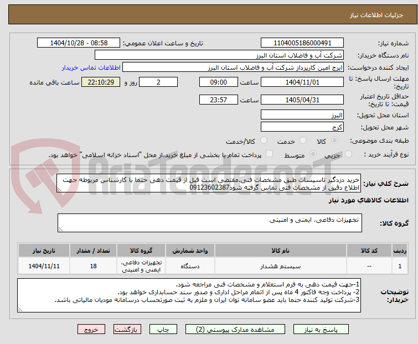The height and width of the screenshot is (344, 418).
Task: Click the row number 1 cell
Action: click(x=400, y=265)
